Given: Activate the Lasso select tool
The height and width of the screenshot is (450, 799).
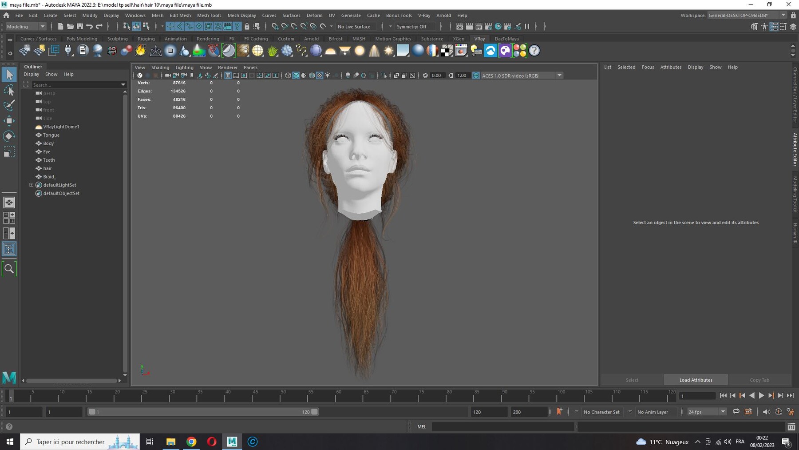Looking at the screenshot, I should 9,91.
